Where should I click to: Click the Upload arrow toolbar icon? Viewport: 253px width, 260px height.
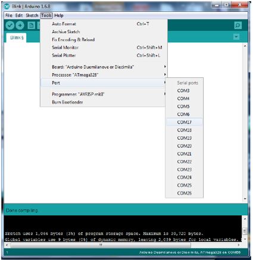(x=20, y=26)
